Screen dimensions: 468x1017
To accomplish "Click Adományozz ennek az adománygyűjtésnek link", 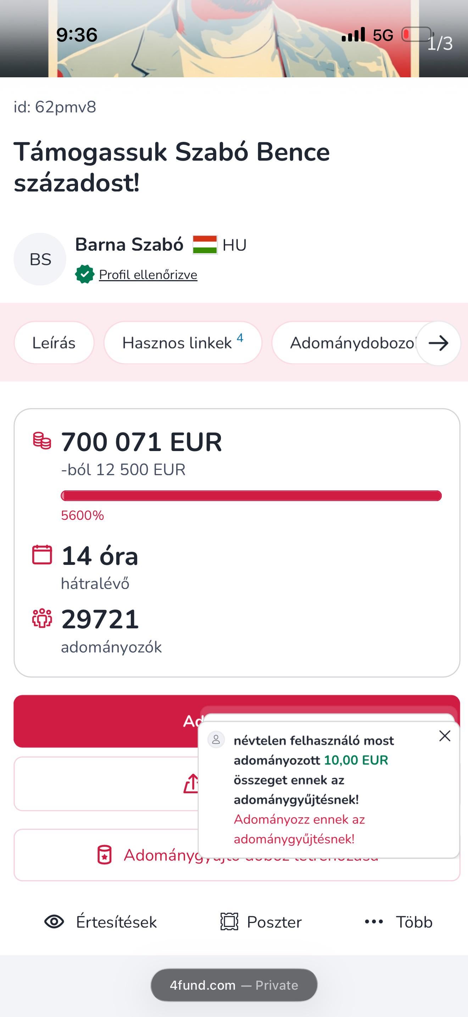I will click(x=299, y=829).
